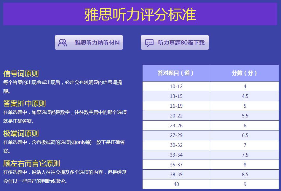This screenshot has height=191, width=281.
Task: Click the paragraph starting 每个答案的出现前或出现后
Action: [63, 87]
